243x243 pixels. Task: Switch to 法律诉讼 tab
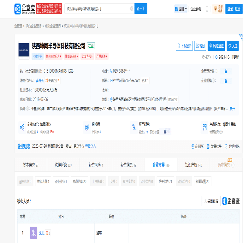(63, 165)
